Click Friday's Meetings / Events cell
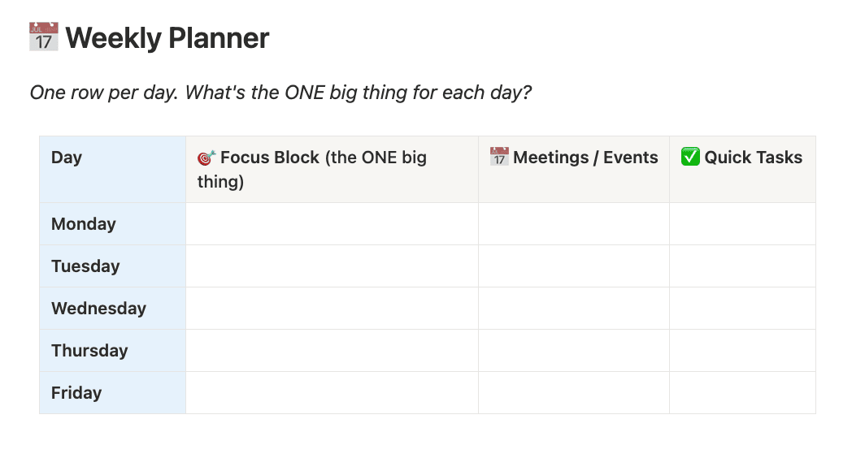865x458 pixels. 573,393
